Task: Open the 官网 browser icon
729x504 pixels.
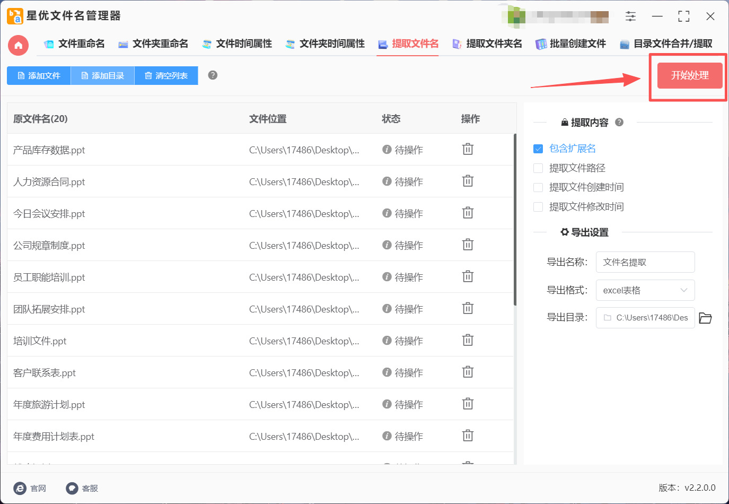Action: [x=20, y=489]
